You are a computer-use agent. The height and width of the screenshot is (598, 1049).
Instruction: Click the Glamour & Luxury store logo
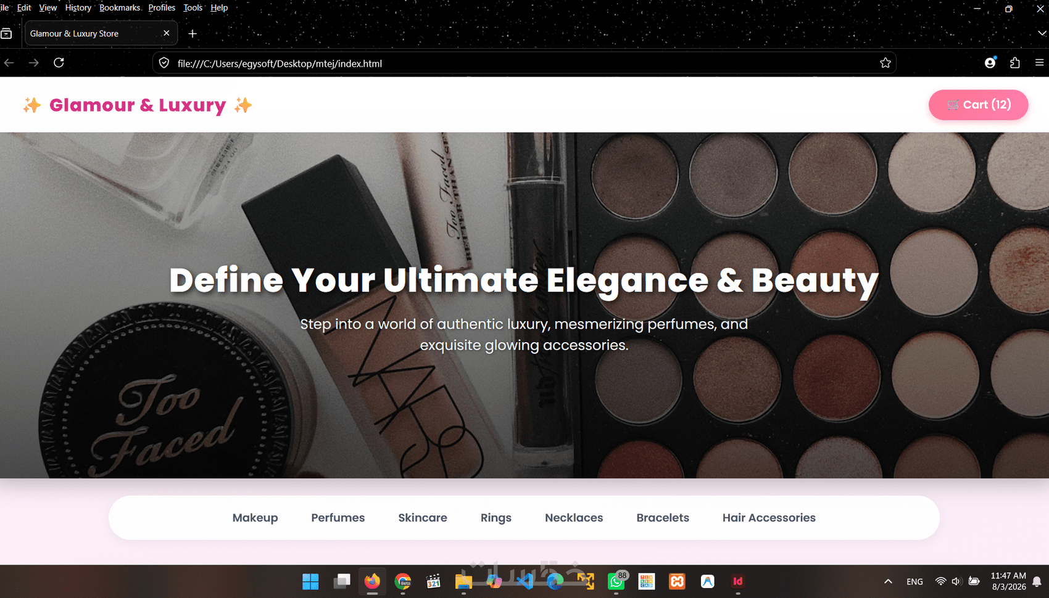click(x=138, y=105)
